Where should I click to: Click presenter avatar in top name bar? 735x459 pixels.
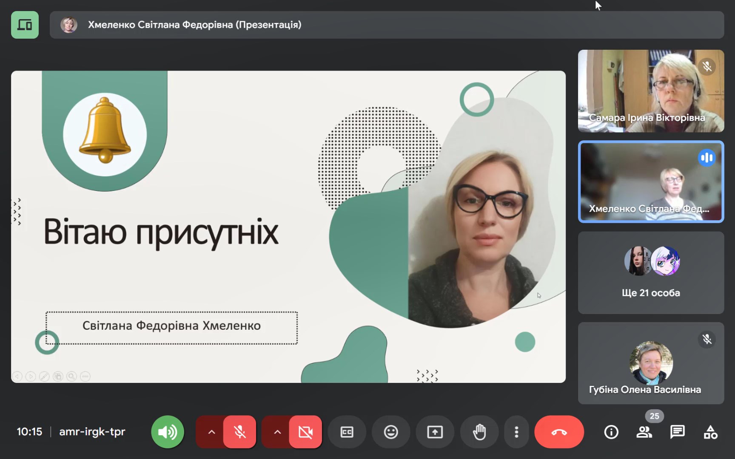pos(68,25)
